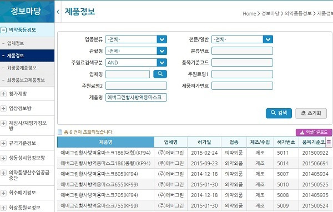333x212 pixels.
Task: Open the 관할청 dropdown
Action: tap(136, 51)
